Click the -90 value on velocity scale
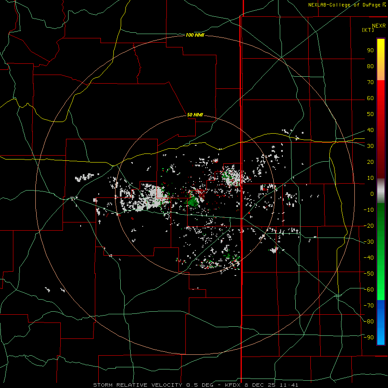The width and height of the screenshot is (388, 388). coord(369,338)
